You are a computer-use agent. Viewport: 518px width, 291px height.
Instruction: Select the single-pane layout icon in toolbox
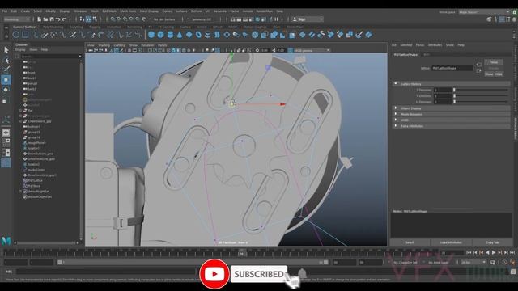[x=6, y=133]
